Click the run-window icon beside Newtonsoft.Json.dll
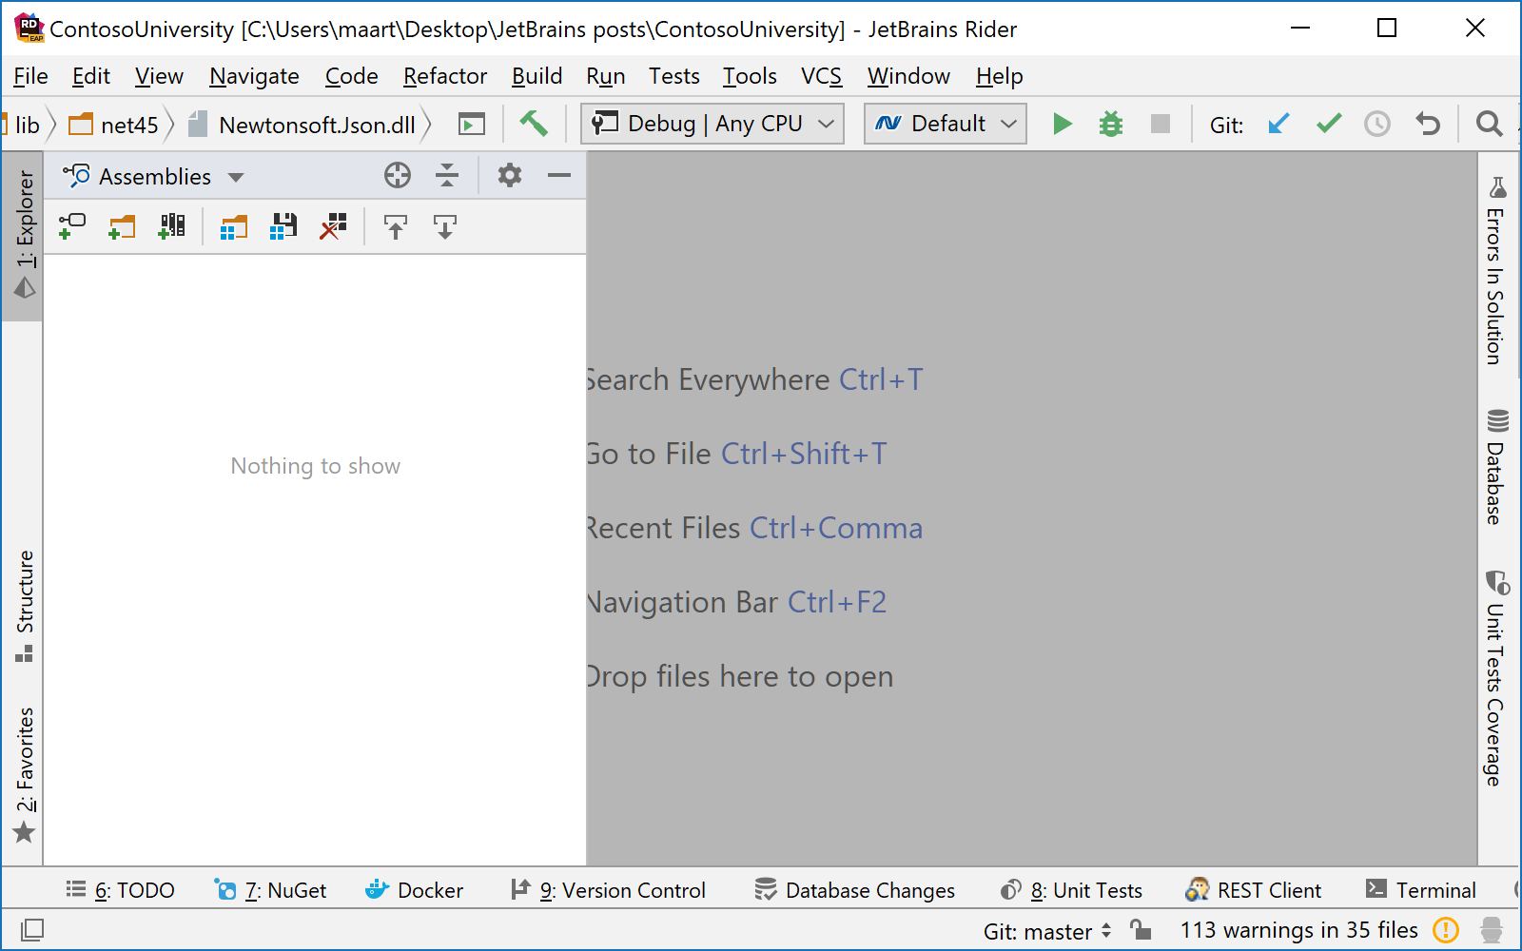The width and height of the screenshot is (1522, 951). [472, 124]
